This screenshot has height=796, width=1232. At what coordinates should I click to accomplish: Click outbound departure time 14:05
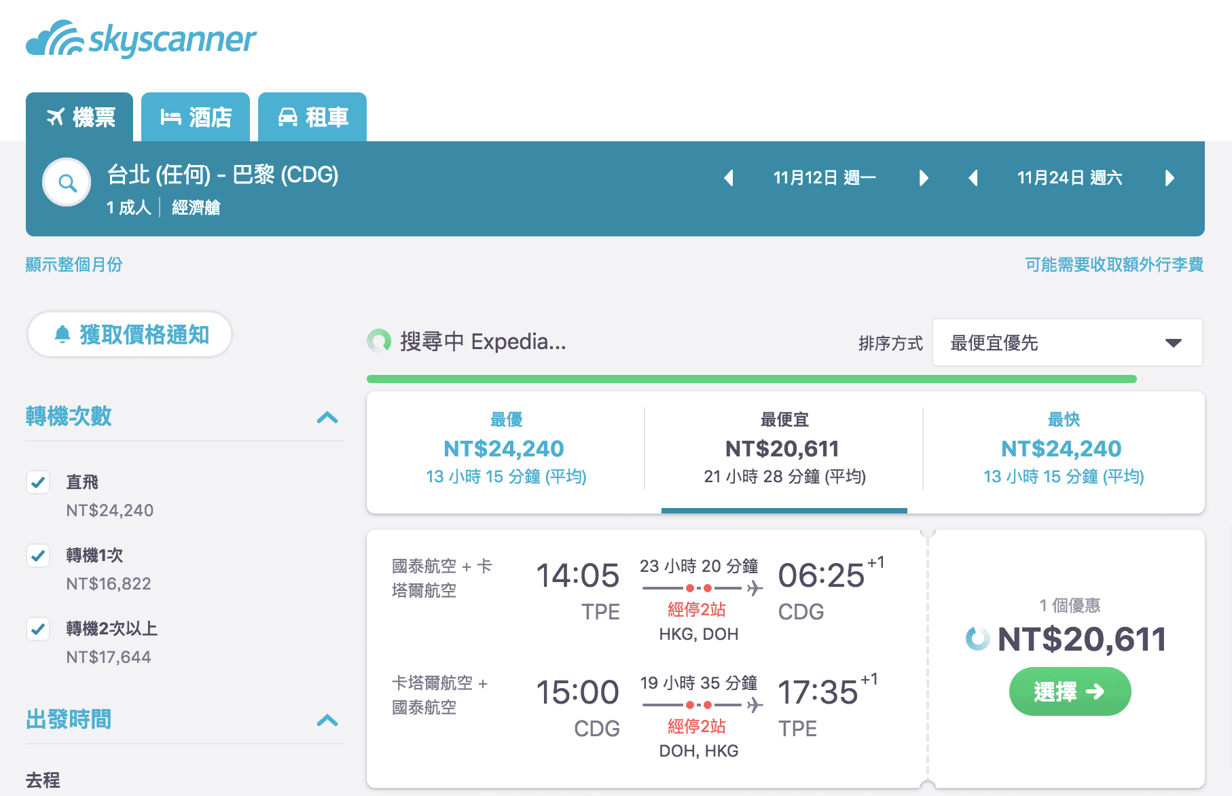(578, 575)
